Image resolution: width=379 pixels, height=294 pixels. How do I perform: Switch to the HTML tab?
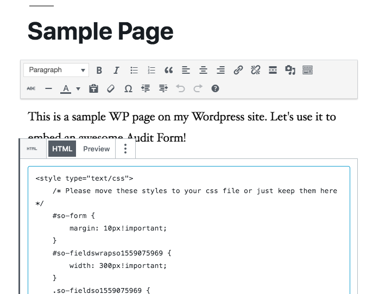click(x=62, y=149)
